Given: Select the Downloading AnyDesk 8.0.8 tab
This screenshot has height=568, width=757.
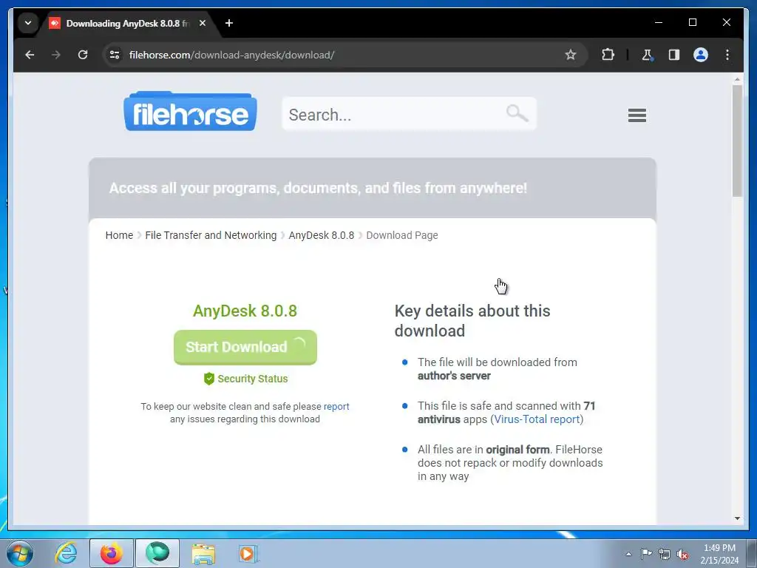Looking at the screenshot, I should (x=128, y=23).
